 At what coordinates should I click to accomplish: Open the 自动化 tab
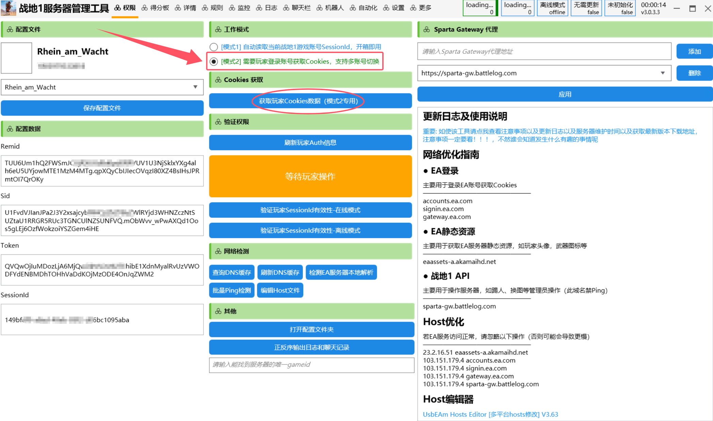(x=363, y=8)
